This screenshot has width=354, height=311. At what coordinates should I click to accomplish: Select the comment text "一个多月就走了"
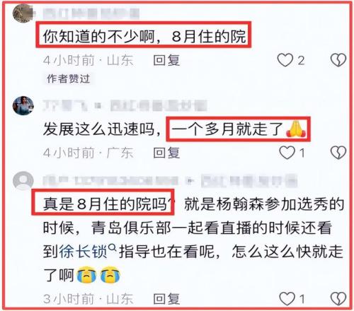(x=227, y=129)
